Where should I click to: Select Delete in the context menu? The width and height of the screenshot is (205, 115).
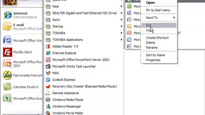click(159, 42)
